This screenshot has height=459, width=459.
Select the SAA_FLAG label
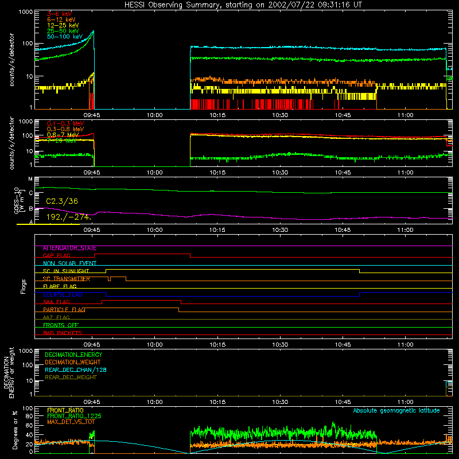[x=56, y=302]
